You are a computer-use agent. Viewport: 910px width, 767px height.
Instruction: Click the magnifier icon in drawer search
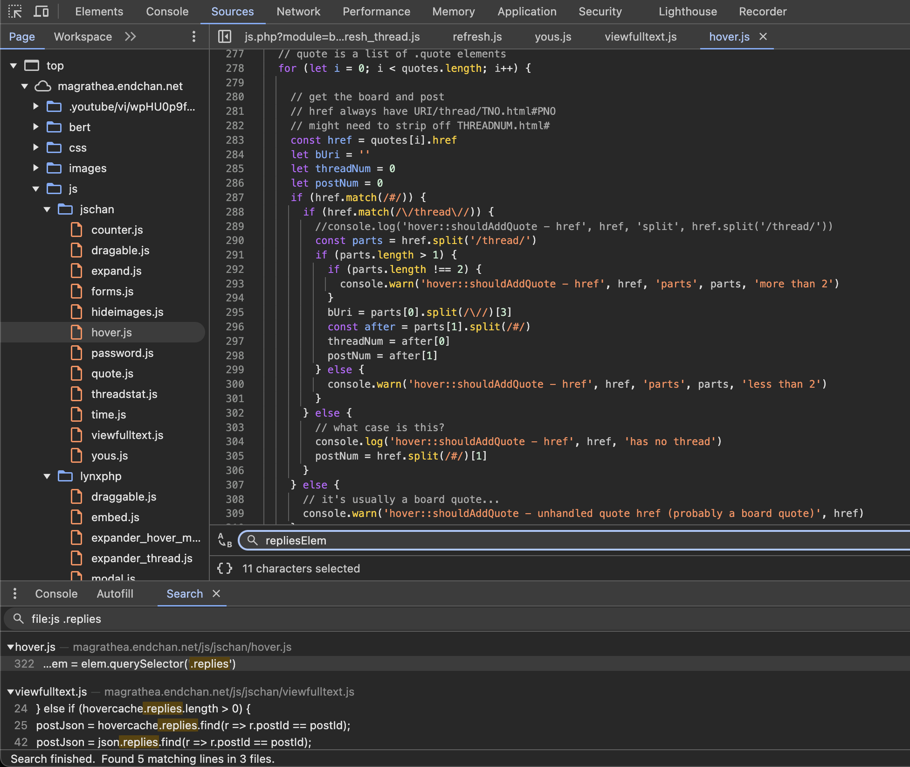[19, 619]
